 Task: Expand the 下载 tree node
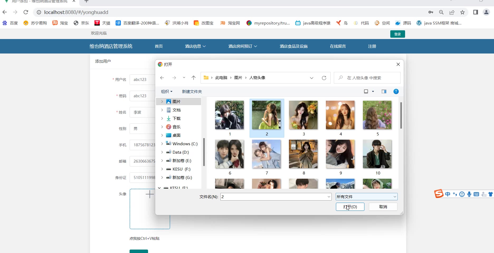pos(162,118)
